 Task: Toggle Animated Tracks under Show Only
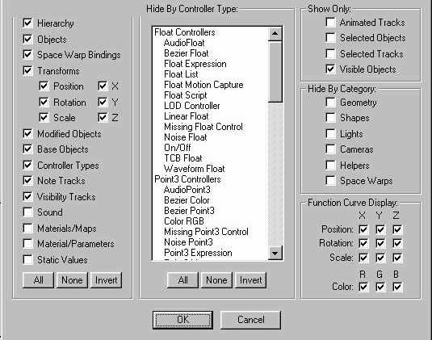(x=330, y=22)
